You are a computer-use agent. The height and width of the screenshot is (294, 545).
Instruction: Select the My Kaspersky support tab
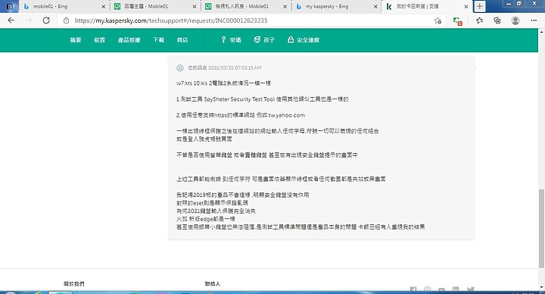[427, 6]
